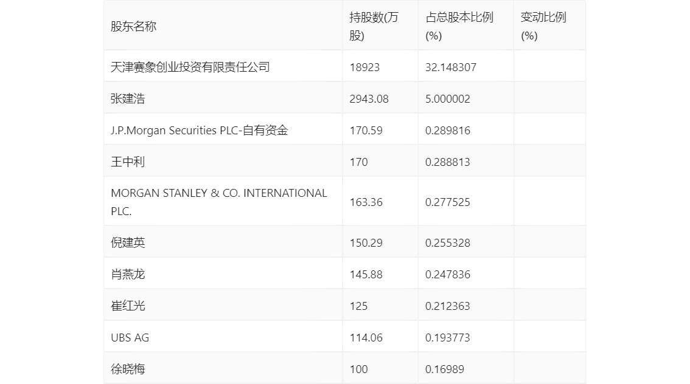Select shareholder 王中利

128,162
